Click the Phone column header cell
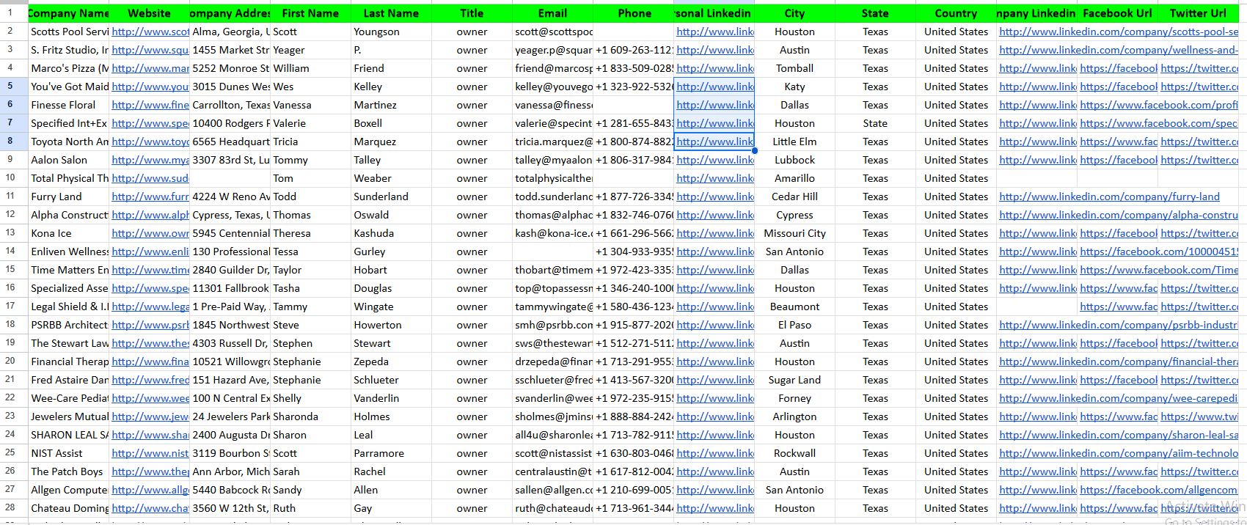 (x=634, y=13)
